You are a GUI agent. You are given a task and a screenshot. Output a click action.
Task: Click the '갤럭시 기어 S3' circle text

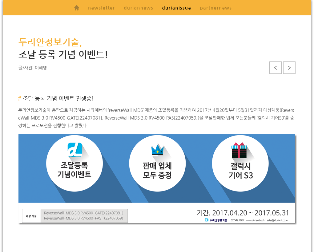point(241,171)
